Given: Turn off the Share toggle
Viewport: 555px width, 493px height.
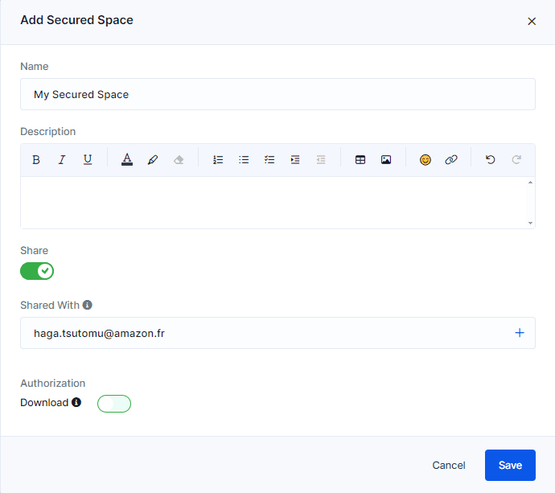Looking at the screenshot, I should click(x=37, y=271).
